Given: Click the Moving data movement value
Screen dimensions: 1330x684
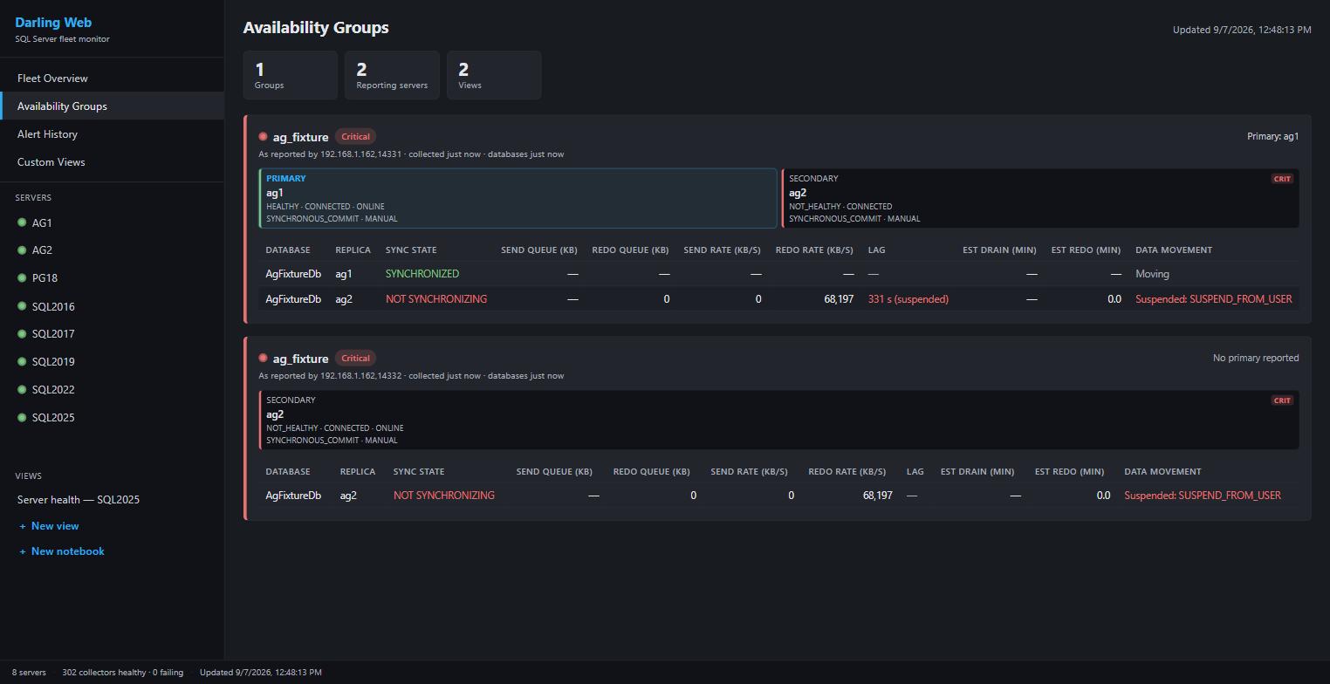Looking at the screenshot, I should pyautogui.click(x=1152, y=274).
